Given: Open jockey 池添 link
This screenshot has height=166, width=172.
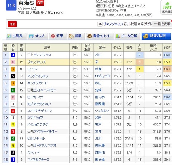Looking at the screenshot, I should 98,138.
